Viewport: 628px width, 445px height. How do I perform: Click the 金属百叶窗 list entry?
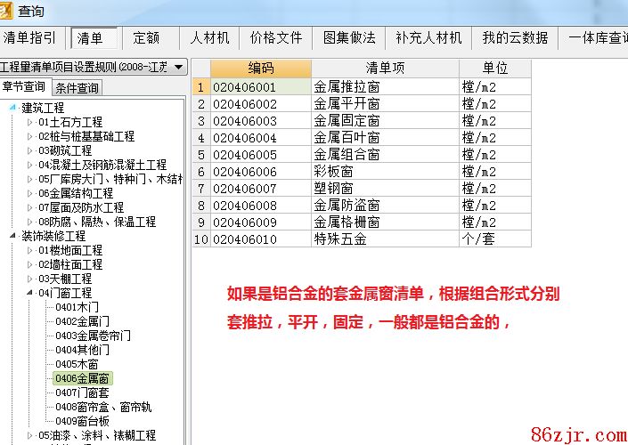(x=347, y=138)
